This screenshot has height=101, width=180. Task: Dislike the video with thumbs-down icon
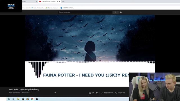tap(97, 93)
